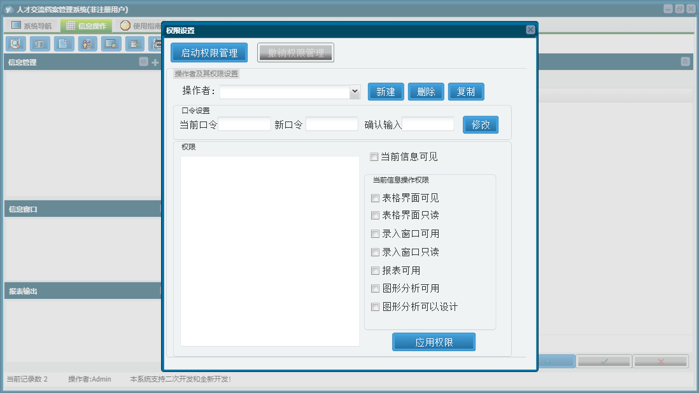The width and height of the screenshot is (699, 393).
Task: Enable the 图形分析可以设计 checkbox
Action: click(x=376, y=307)
